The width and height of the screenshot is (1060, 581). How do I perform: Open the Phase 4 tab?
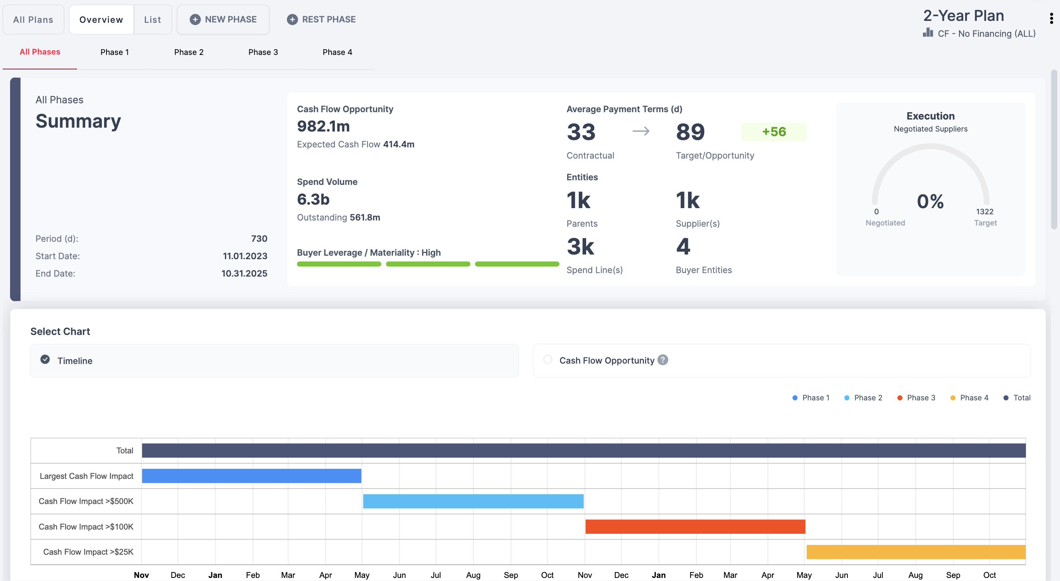(x=337, y=52)
